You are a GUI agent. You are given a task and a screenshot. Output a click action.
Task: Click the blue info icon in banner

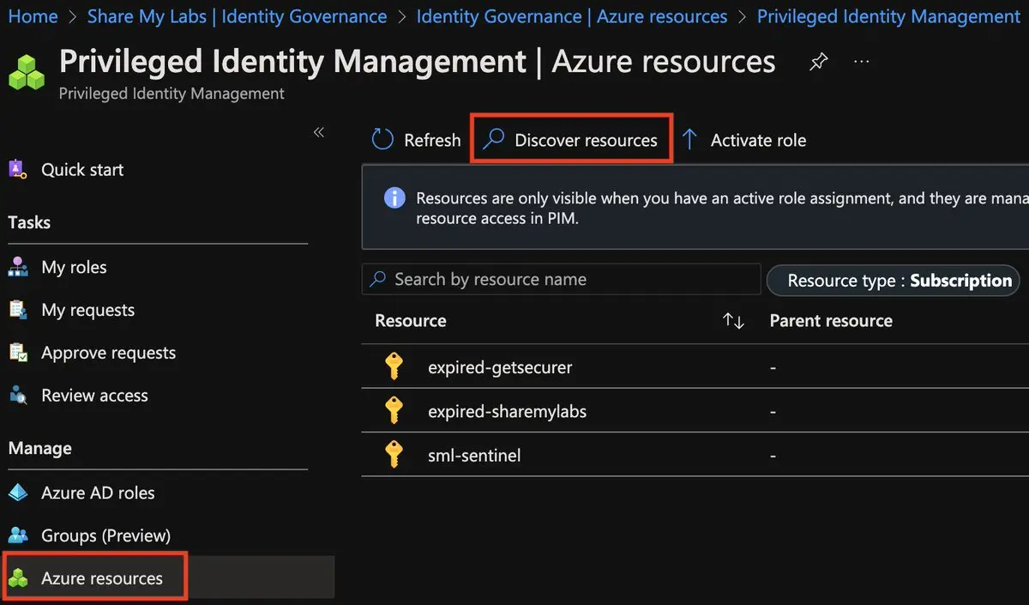pos(394,198)
